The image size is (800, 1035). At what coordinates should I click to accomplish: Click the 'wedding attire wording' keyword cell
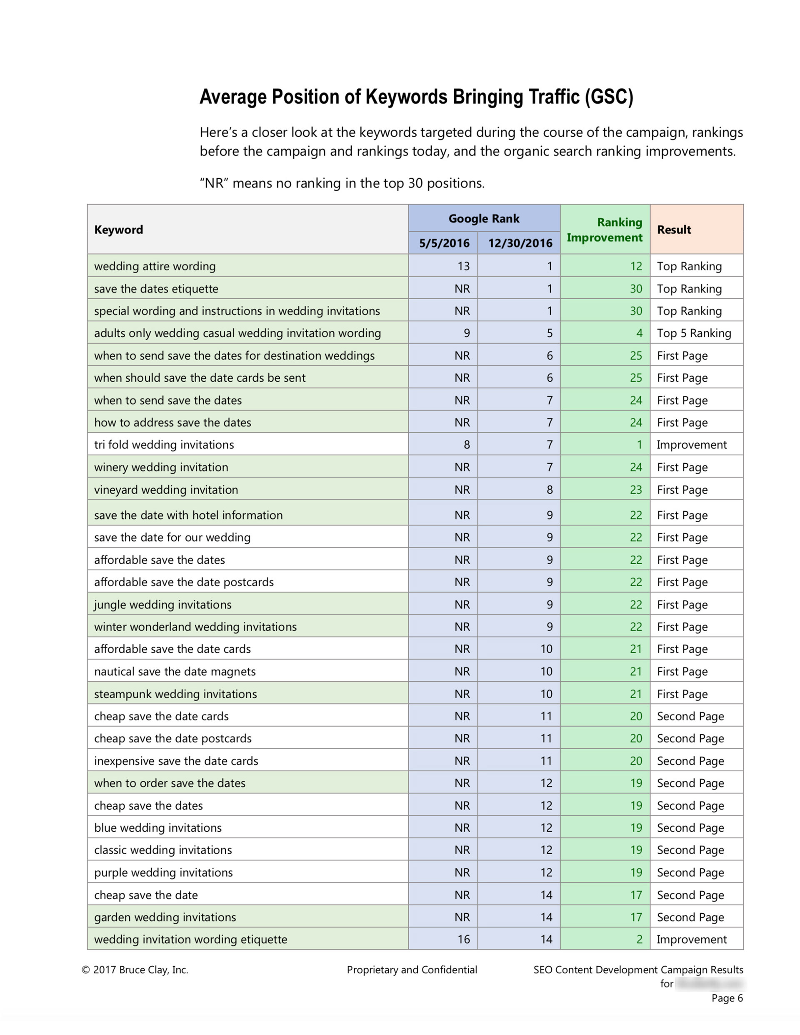point(155,266)
